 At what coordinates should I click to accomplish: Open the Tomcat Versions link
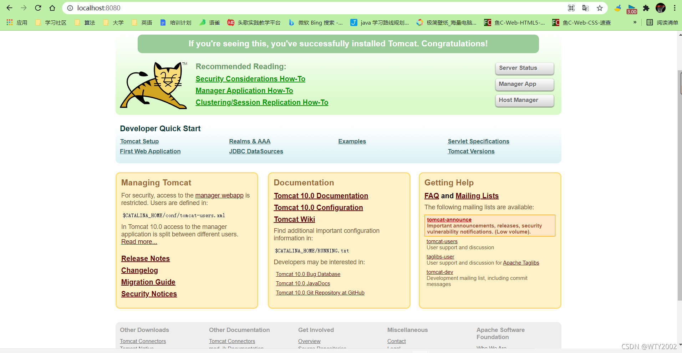(471, 151)
